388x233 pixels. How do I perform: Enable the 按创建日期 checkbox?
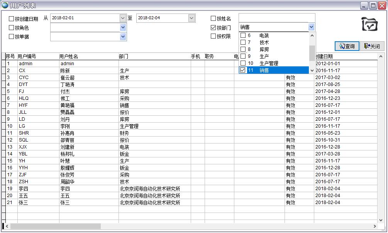point(11,19)
